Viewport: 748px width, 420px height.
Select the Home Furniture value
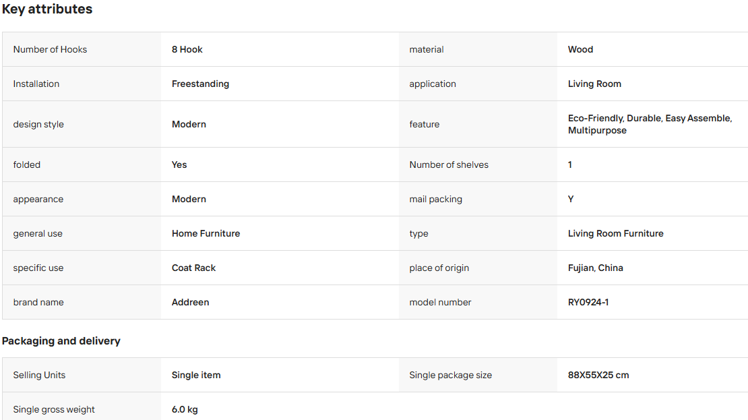click(206, 233)
